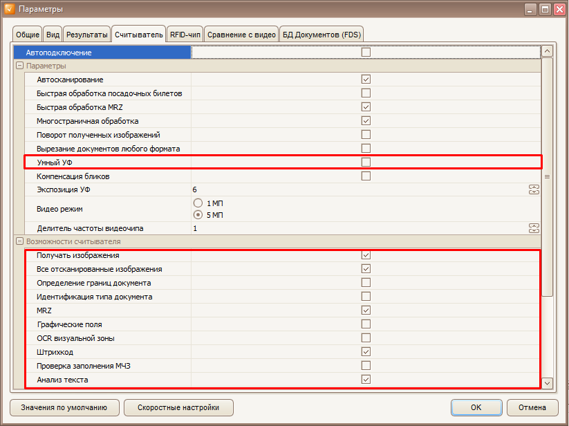
Task: Enable Быстрая обработка посадочных билетов
Action: (x=366, y=93)
